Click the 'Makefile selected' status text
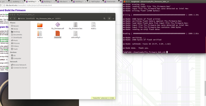The height and width of the screenshot is (106, 206). 103,98
